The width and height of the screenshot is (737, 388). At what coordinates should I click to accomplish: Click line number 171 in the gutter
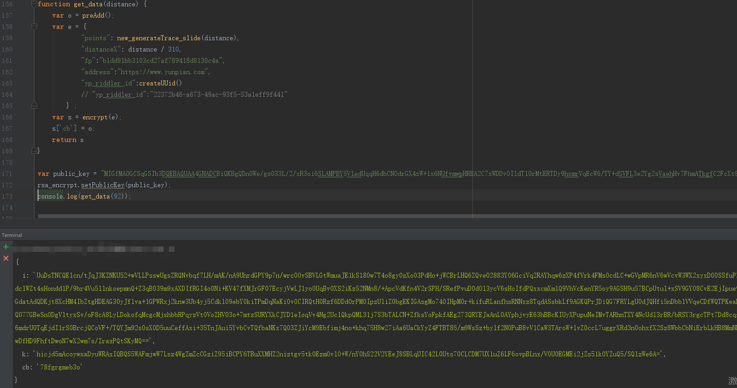7,174
